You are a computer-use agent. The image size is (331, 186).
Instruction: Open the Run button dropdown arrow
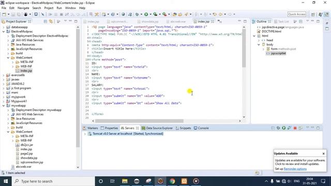(x=151, y=14)
